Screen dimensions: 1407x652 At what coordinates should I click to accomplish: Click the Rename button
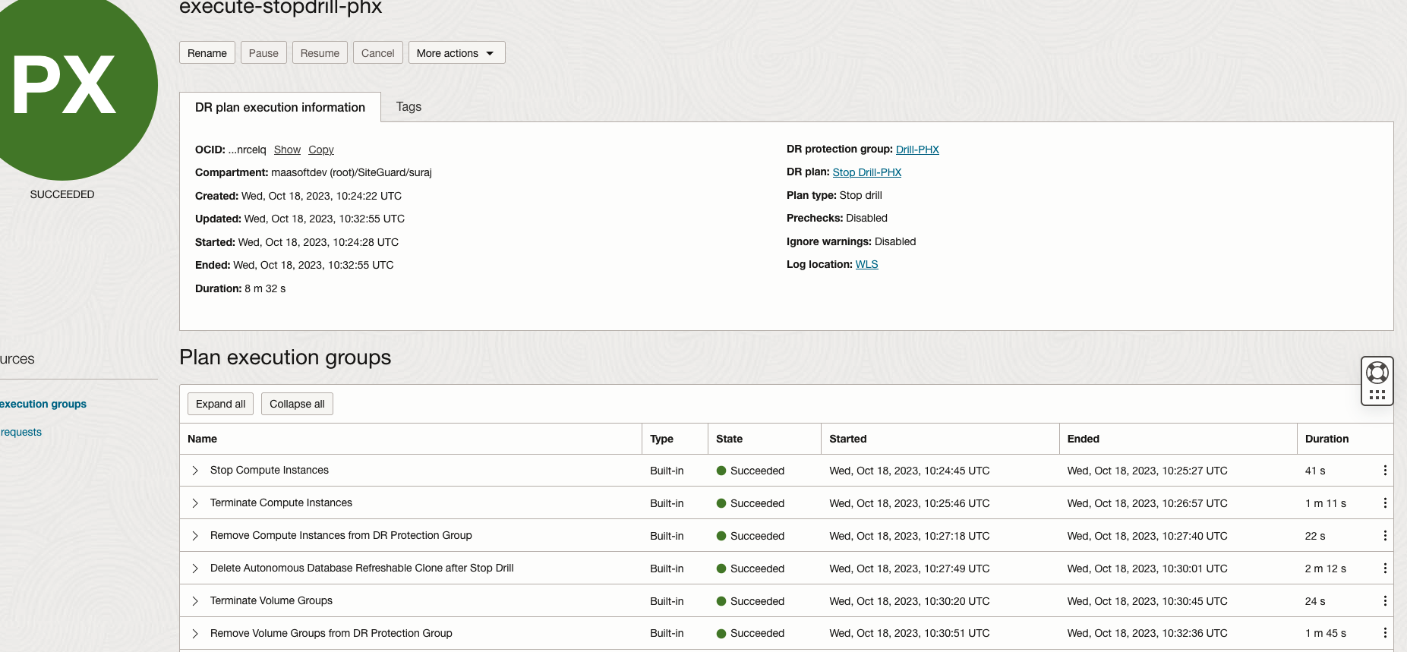point(207,53)
